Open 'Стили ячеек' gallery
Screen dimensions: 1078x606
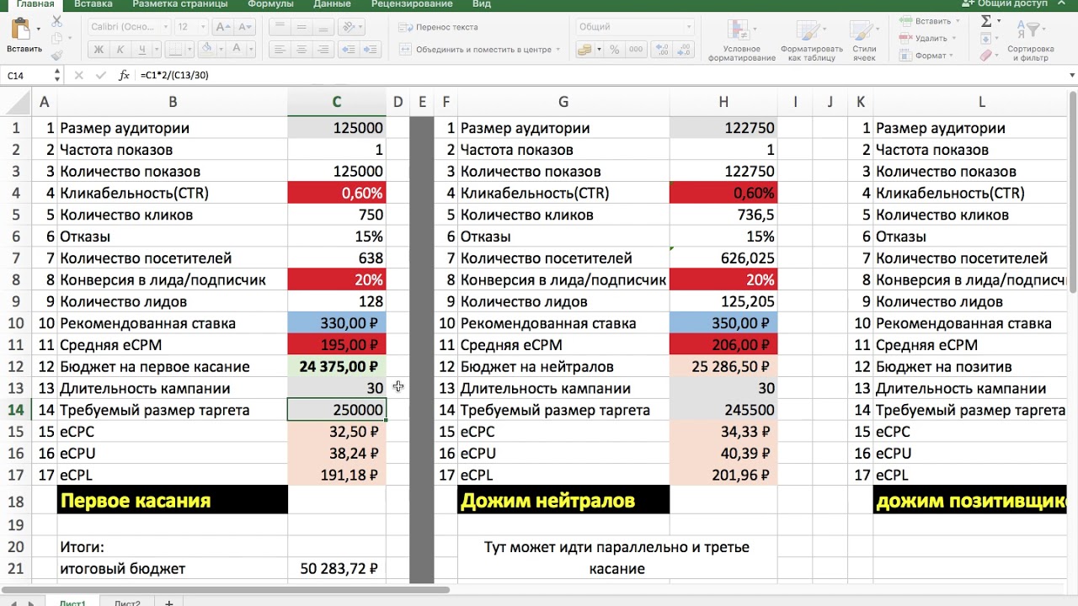click(x=864, y=40)
